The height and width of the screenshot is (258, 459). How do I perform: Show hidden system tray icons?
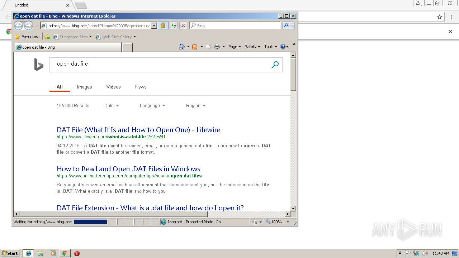(x=400, y=253)
